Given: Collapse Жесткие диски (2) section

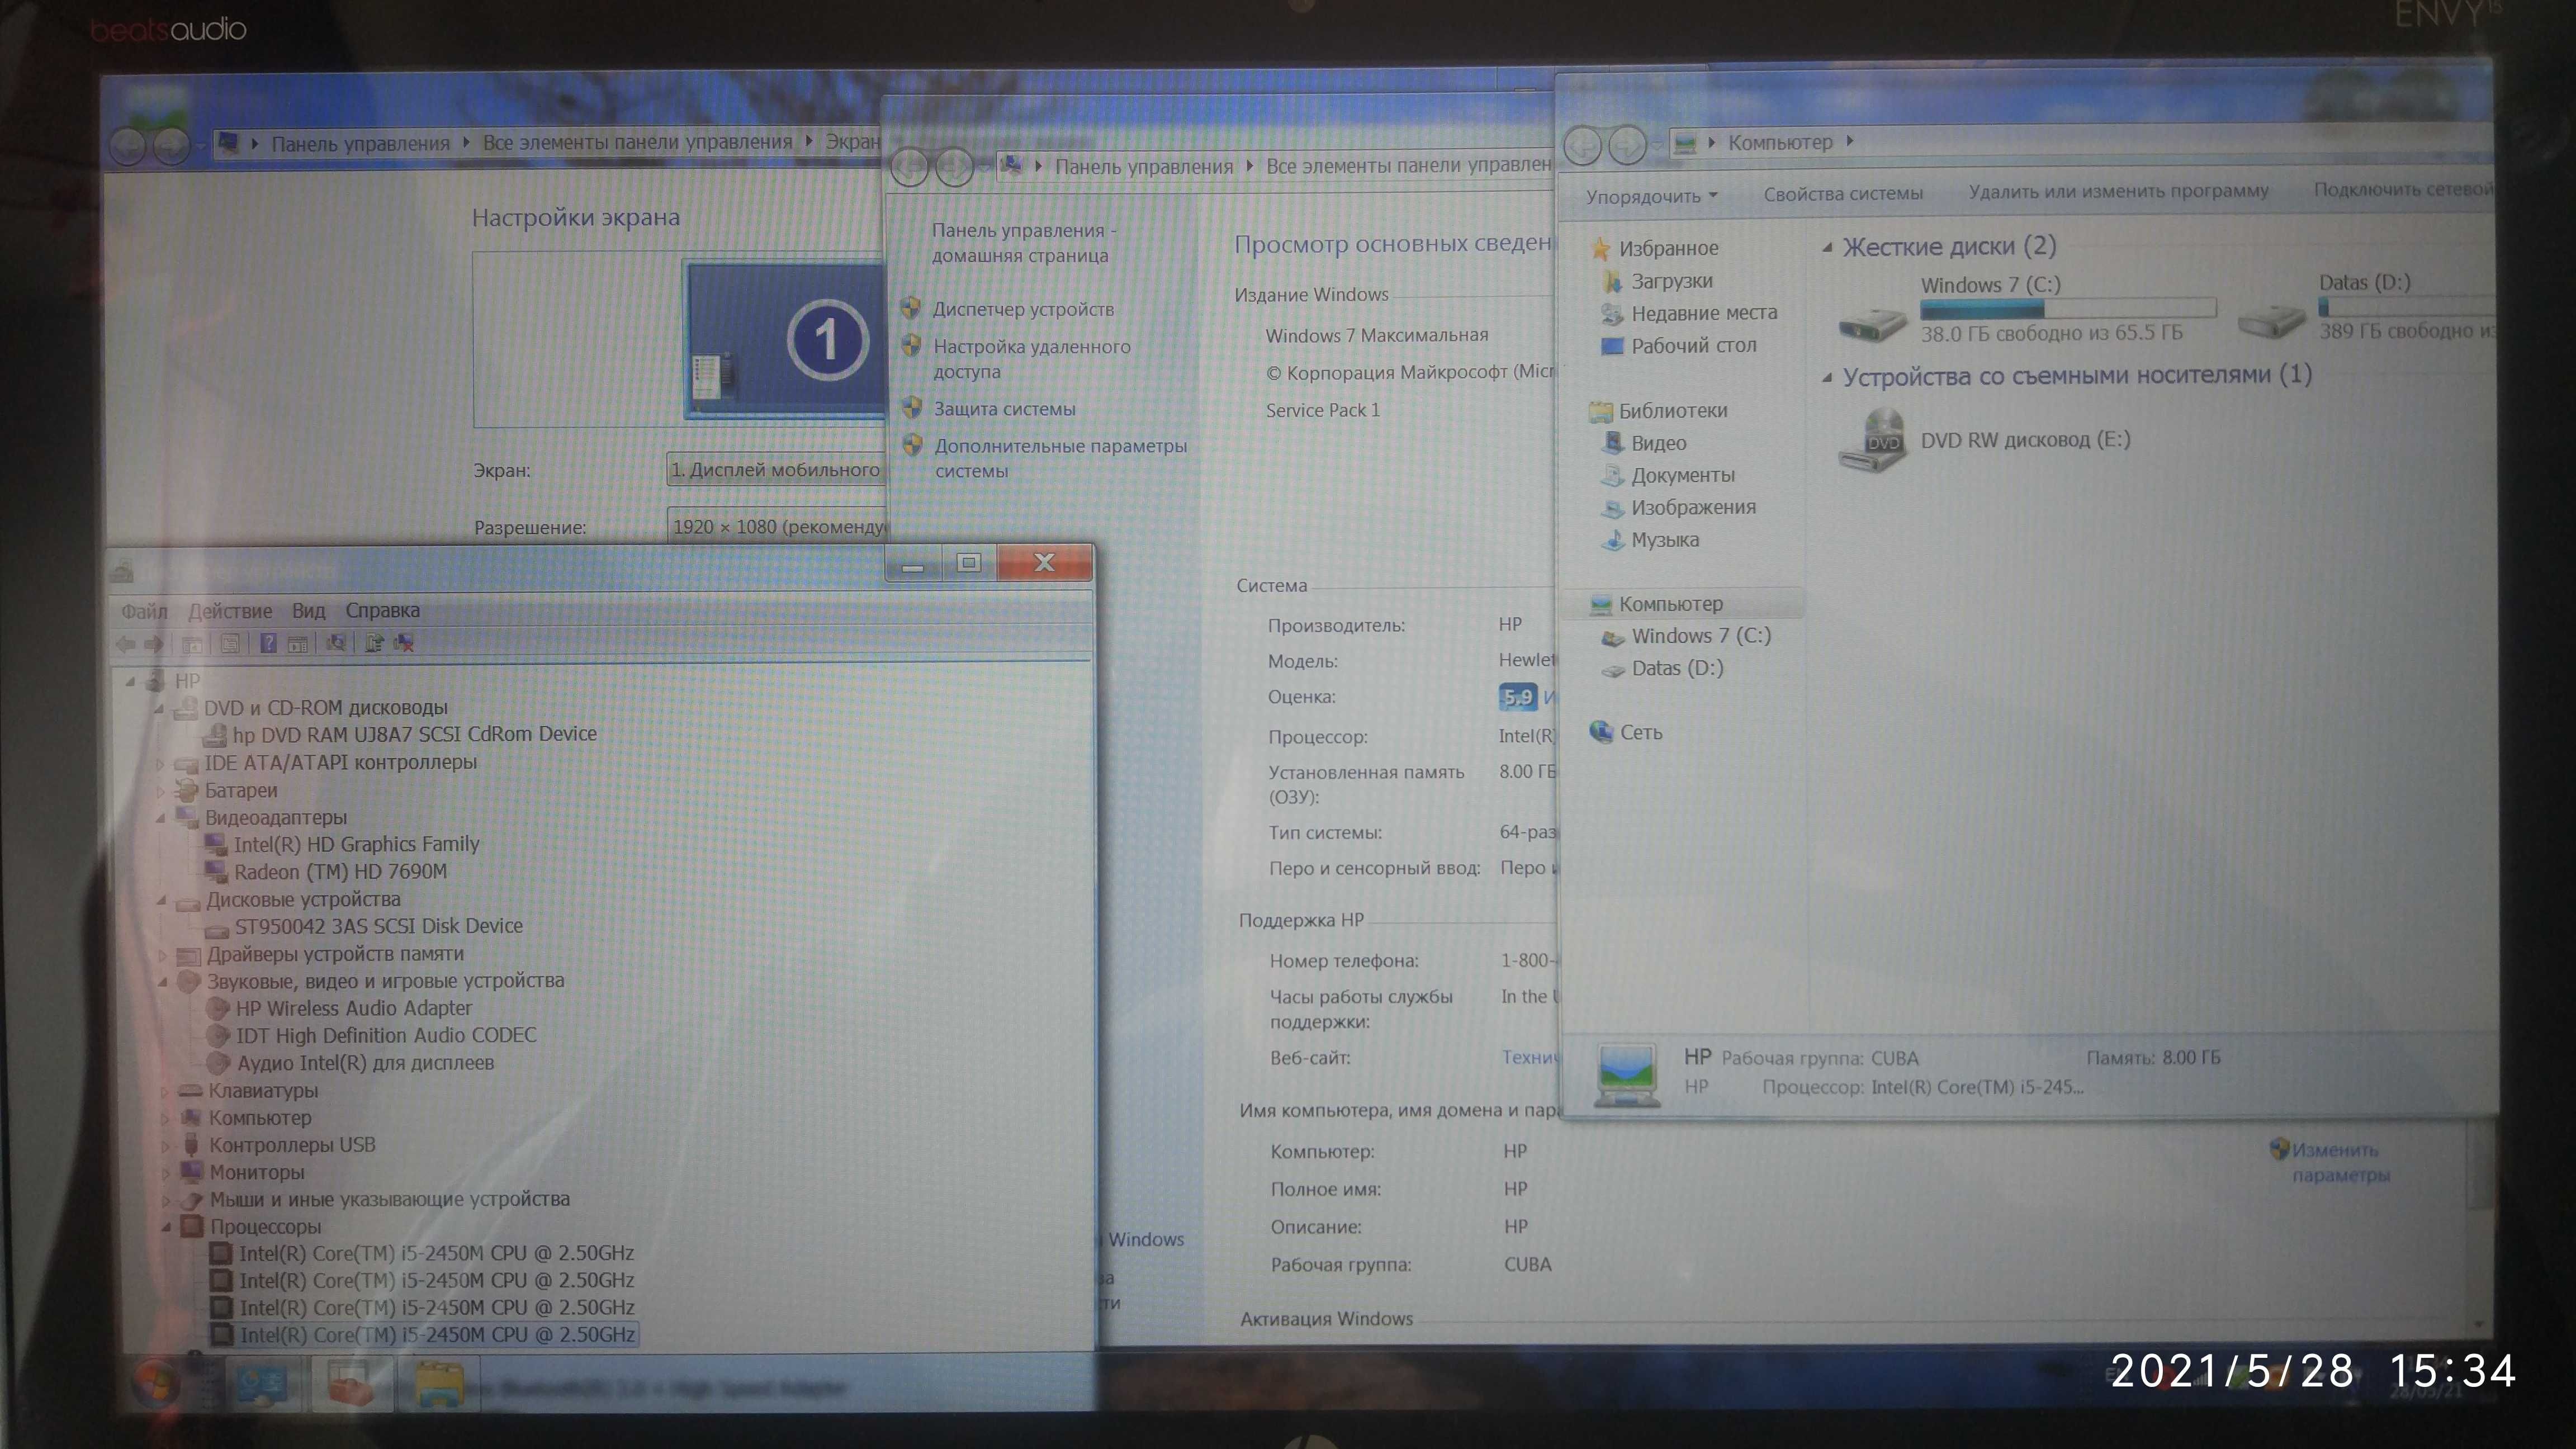Looking at the screenshot, I should (1827, 247).
